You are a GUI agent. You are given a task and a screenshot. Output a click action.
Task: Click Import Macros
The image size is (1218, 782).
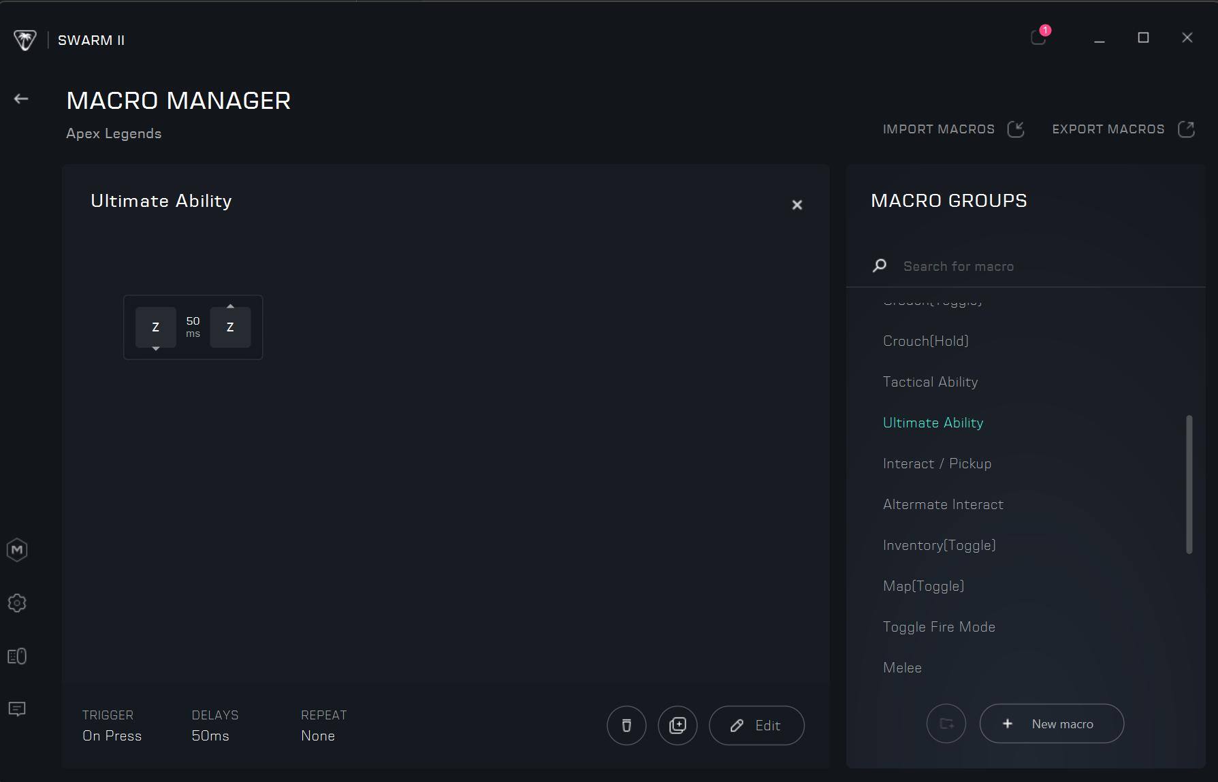coord(953,129)
